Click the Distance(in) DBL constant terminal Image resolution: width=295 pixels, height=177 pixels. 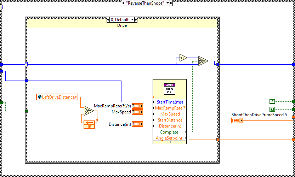(137, 124)
